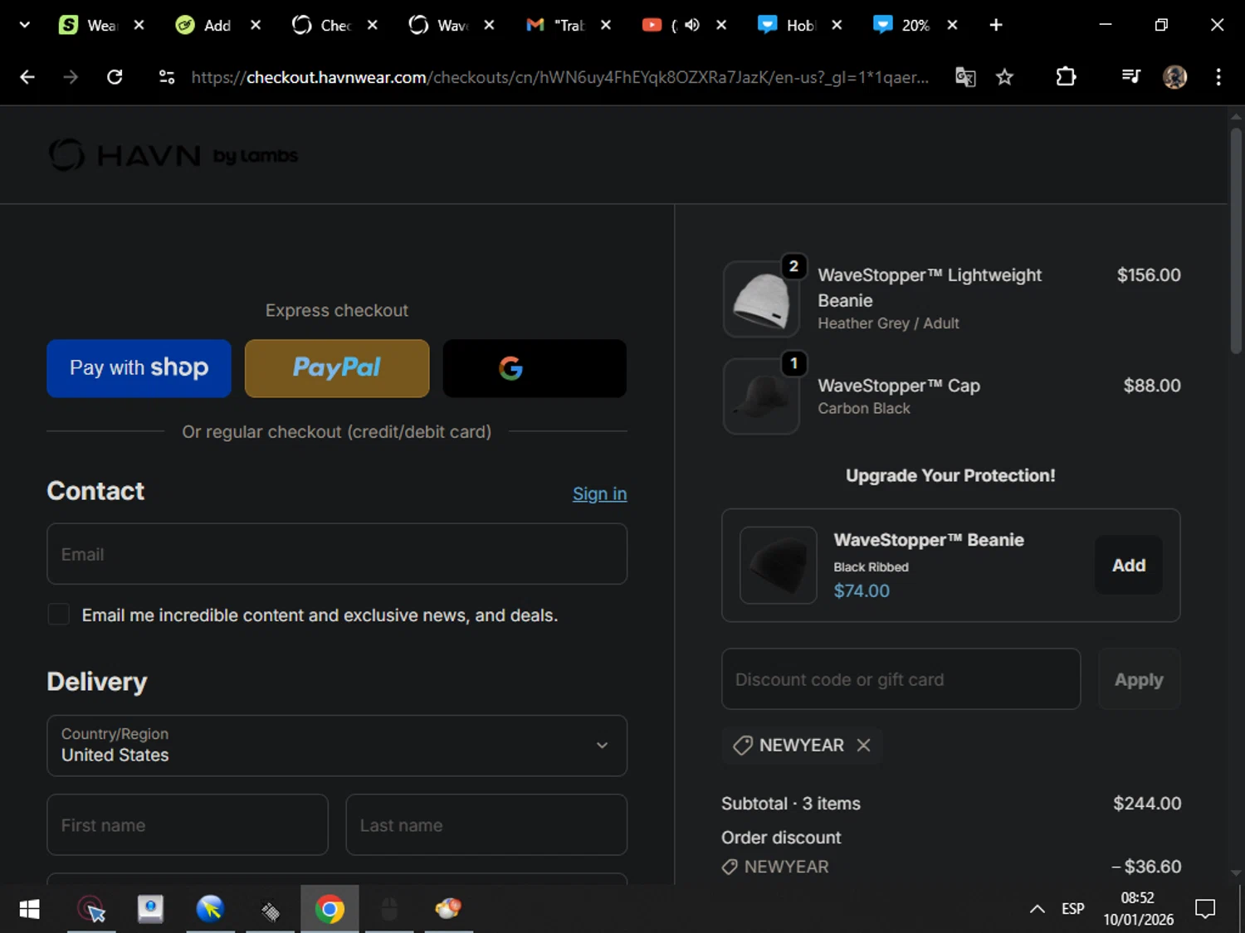Click the First name field
This screenshot has height=933, width=1245.
click(x=188, y=825)
